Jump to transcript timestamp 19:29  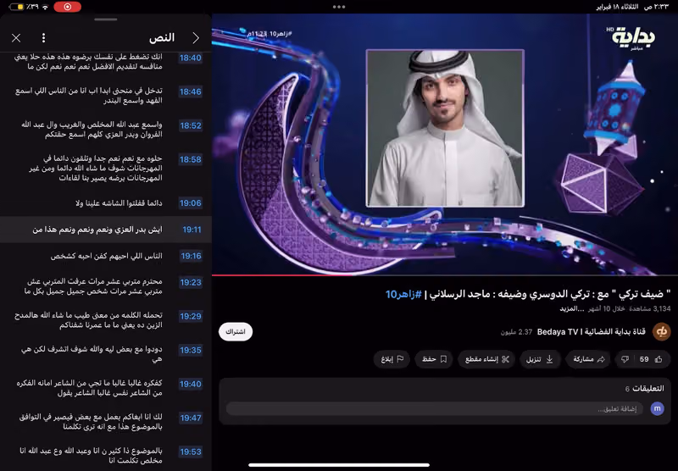pyautogui.click(x=191, y=316)
